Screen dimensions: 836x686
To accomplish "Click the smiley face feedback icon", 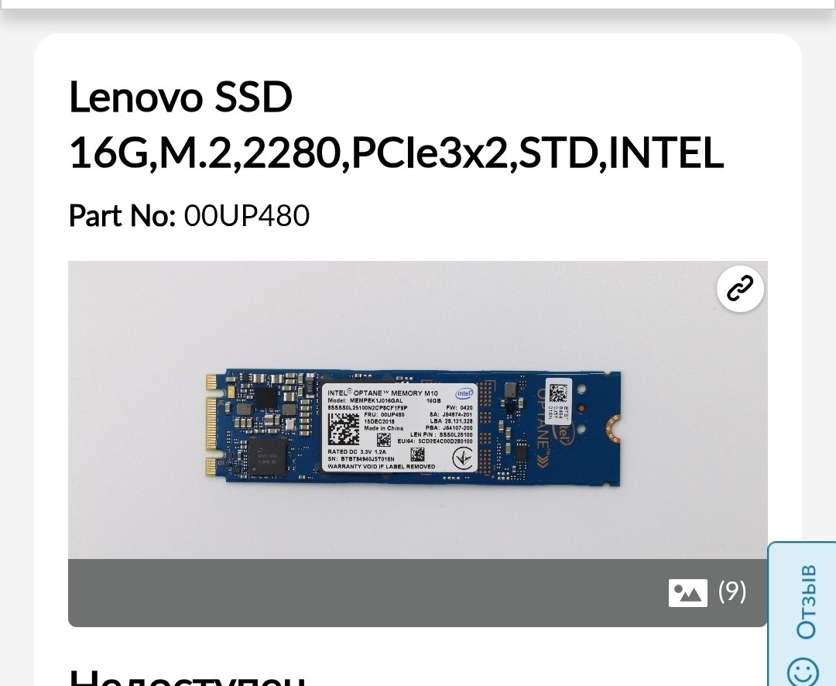I will pos(803,671).
